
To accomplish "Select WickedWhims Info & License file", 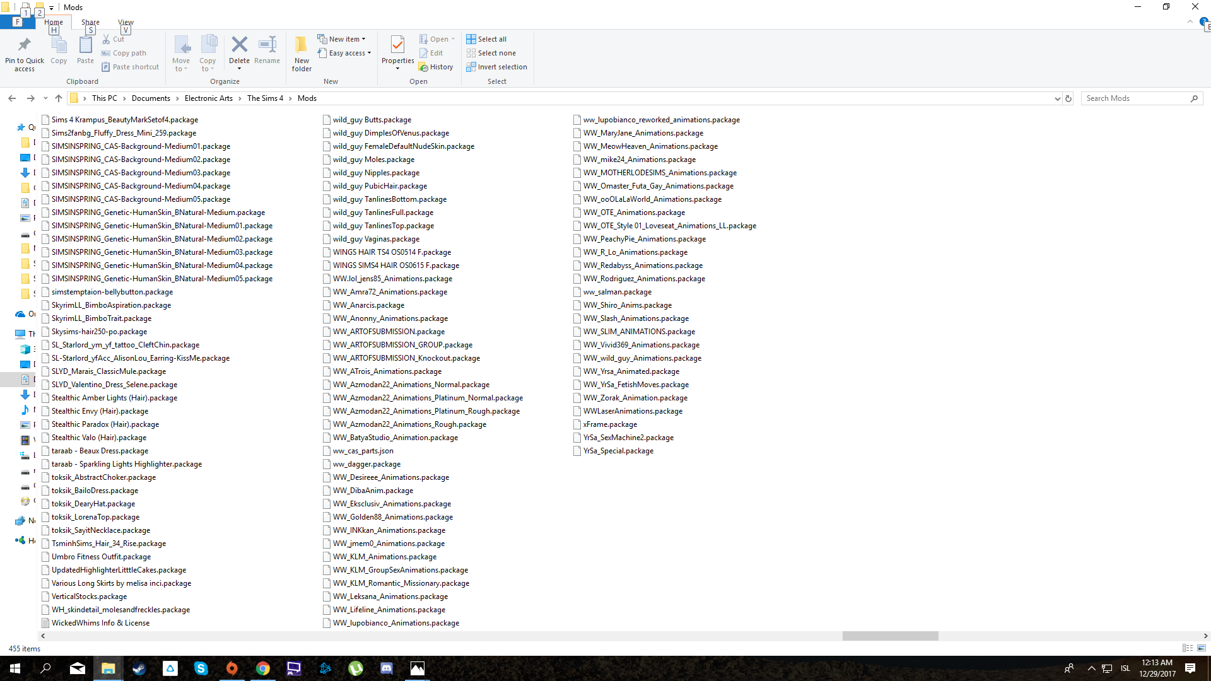I will pos(96,623).
